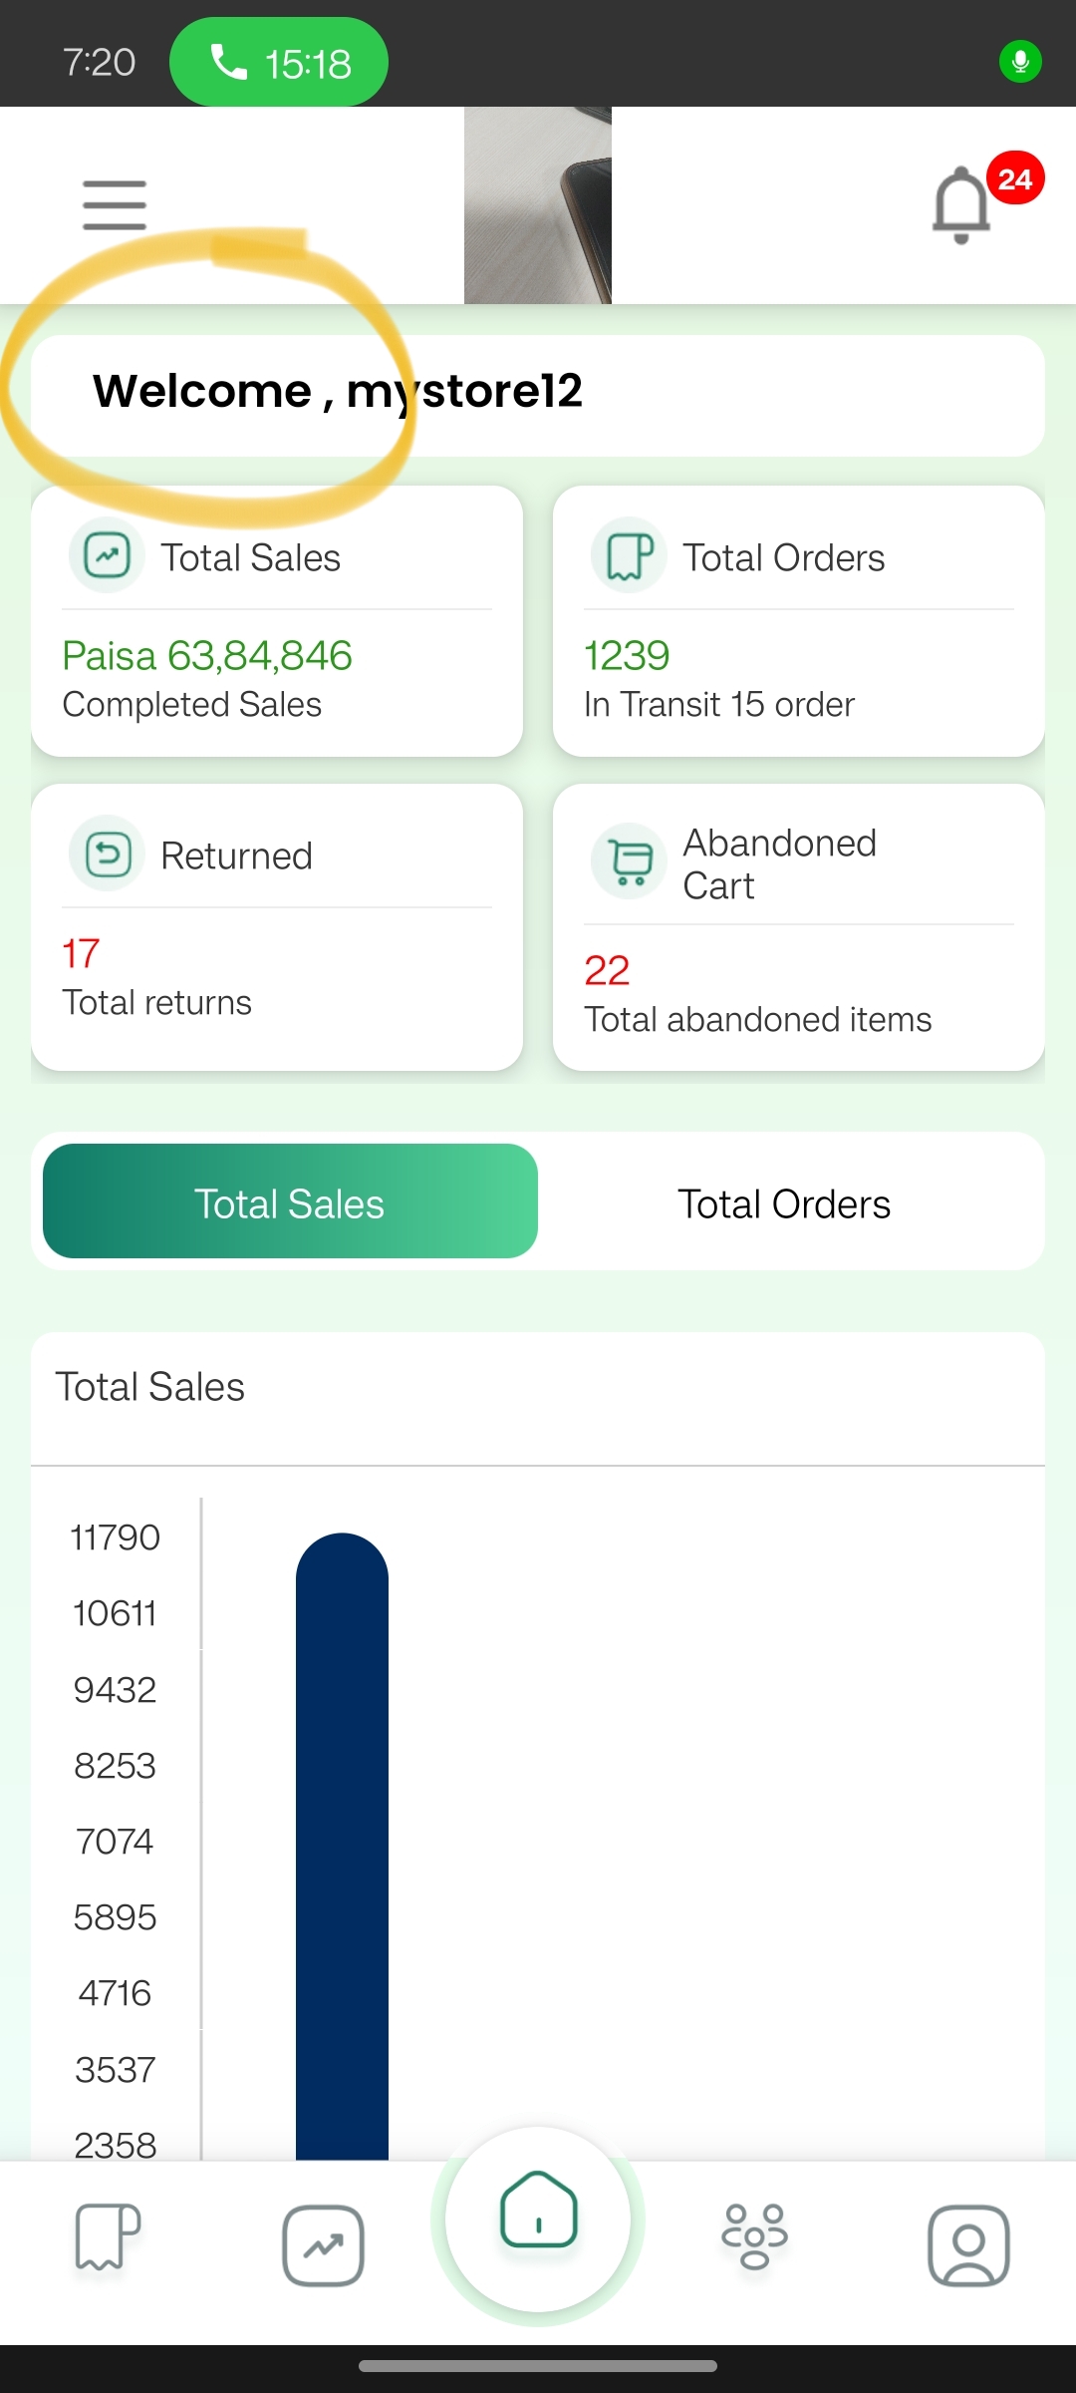This screenshot has height=2393, width=1076.
Task: Open the Total Sales card
Action: click(277, 621)
